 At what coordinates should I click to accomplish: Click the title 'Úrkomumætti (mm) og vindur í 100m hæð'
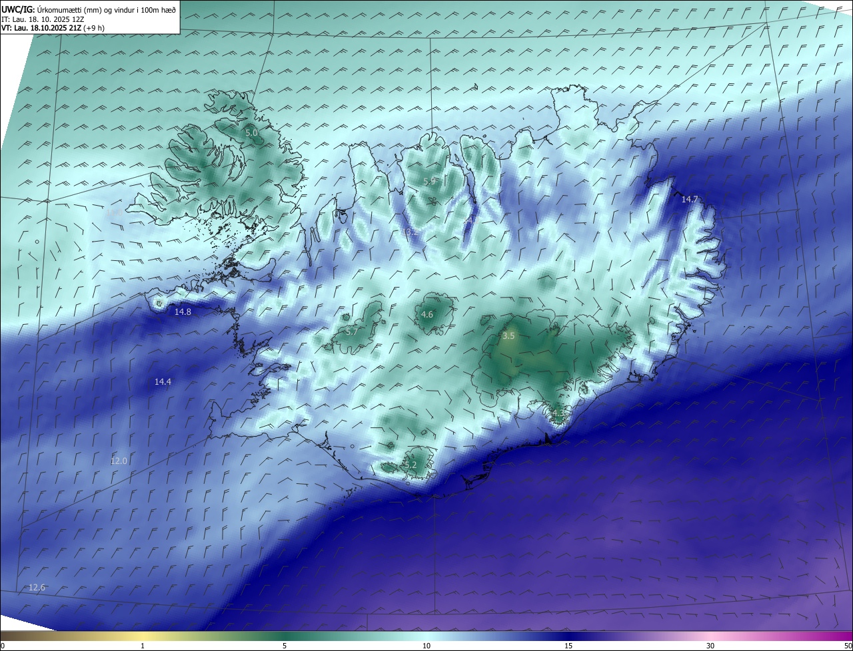107,9
